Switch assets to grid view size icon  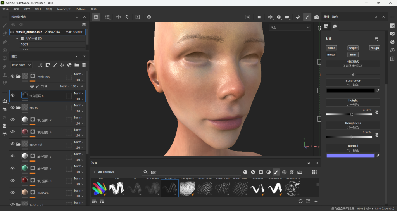(x=314, y=172)
